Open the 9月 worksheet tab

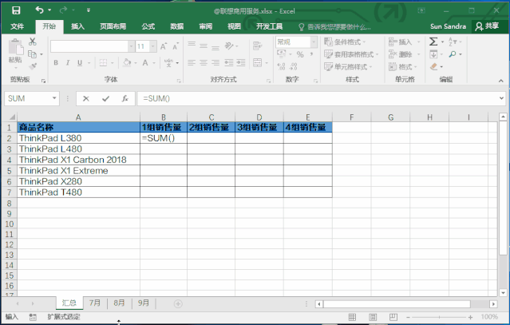click(x=144, y=303)
